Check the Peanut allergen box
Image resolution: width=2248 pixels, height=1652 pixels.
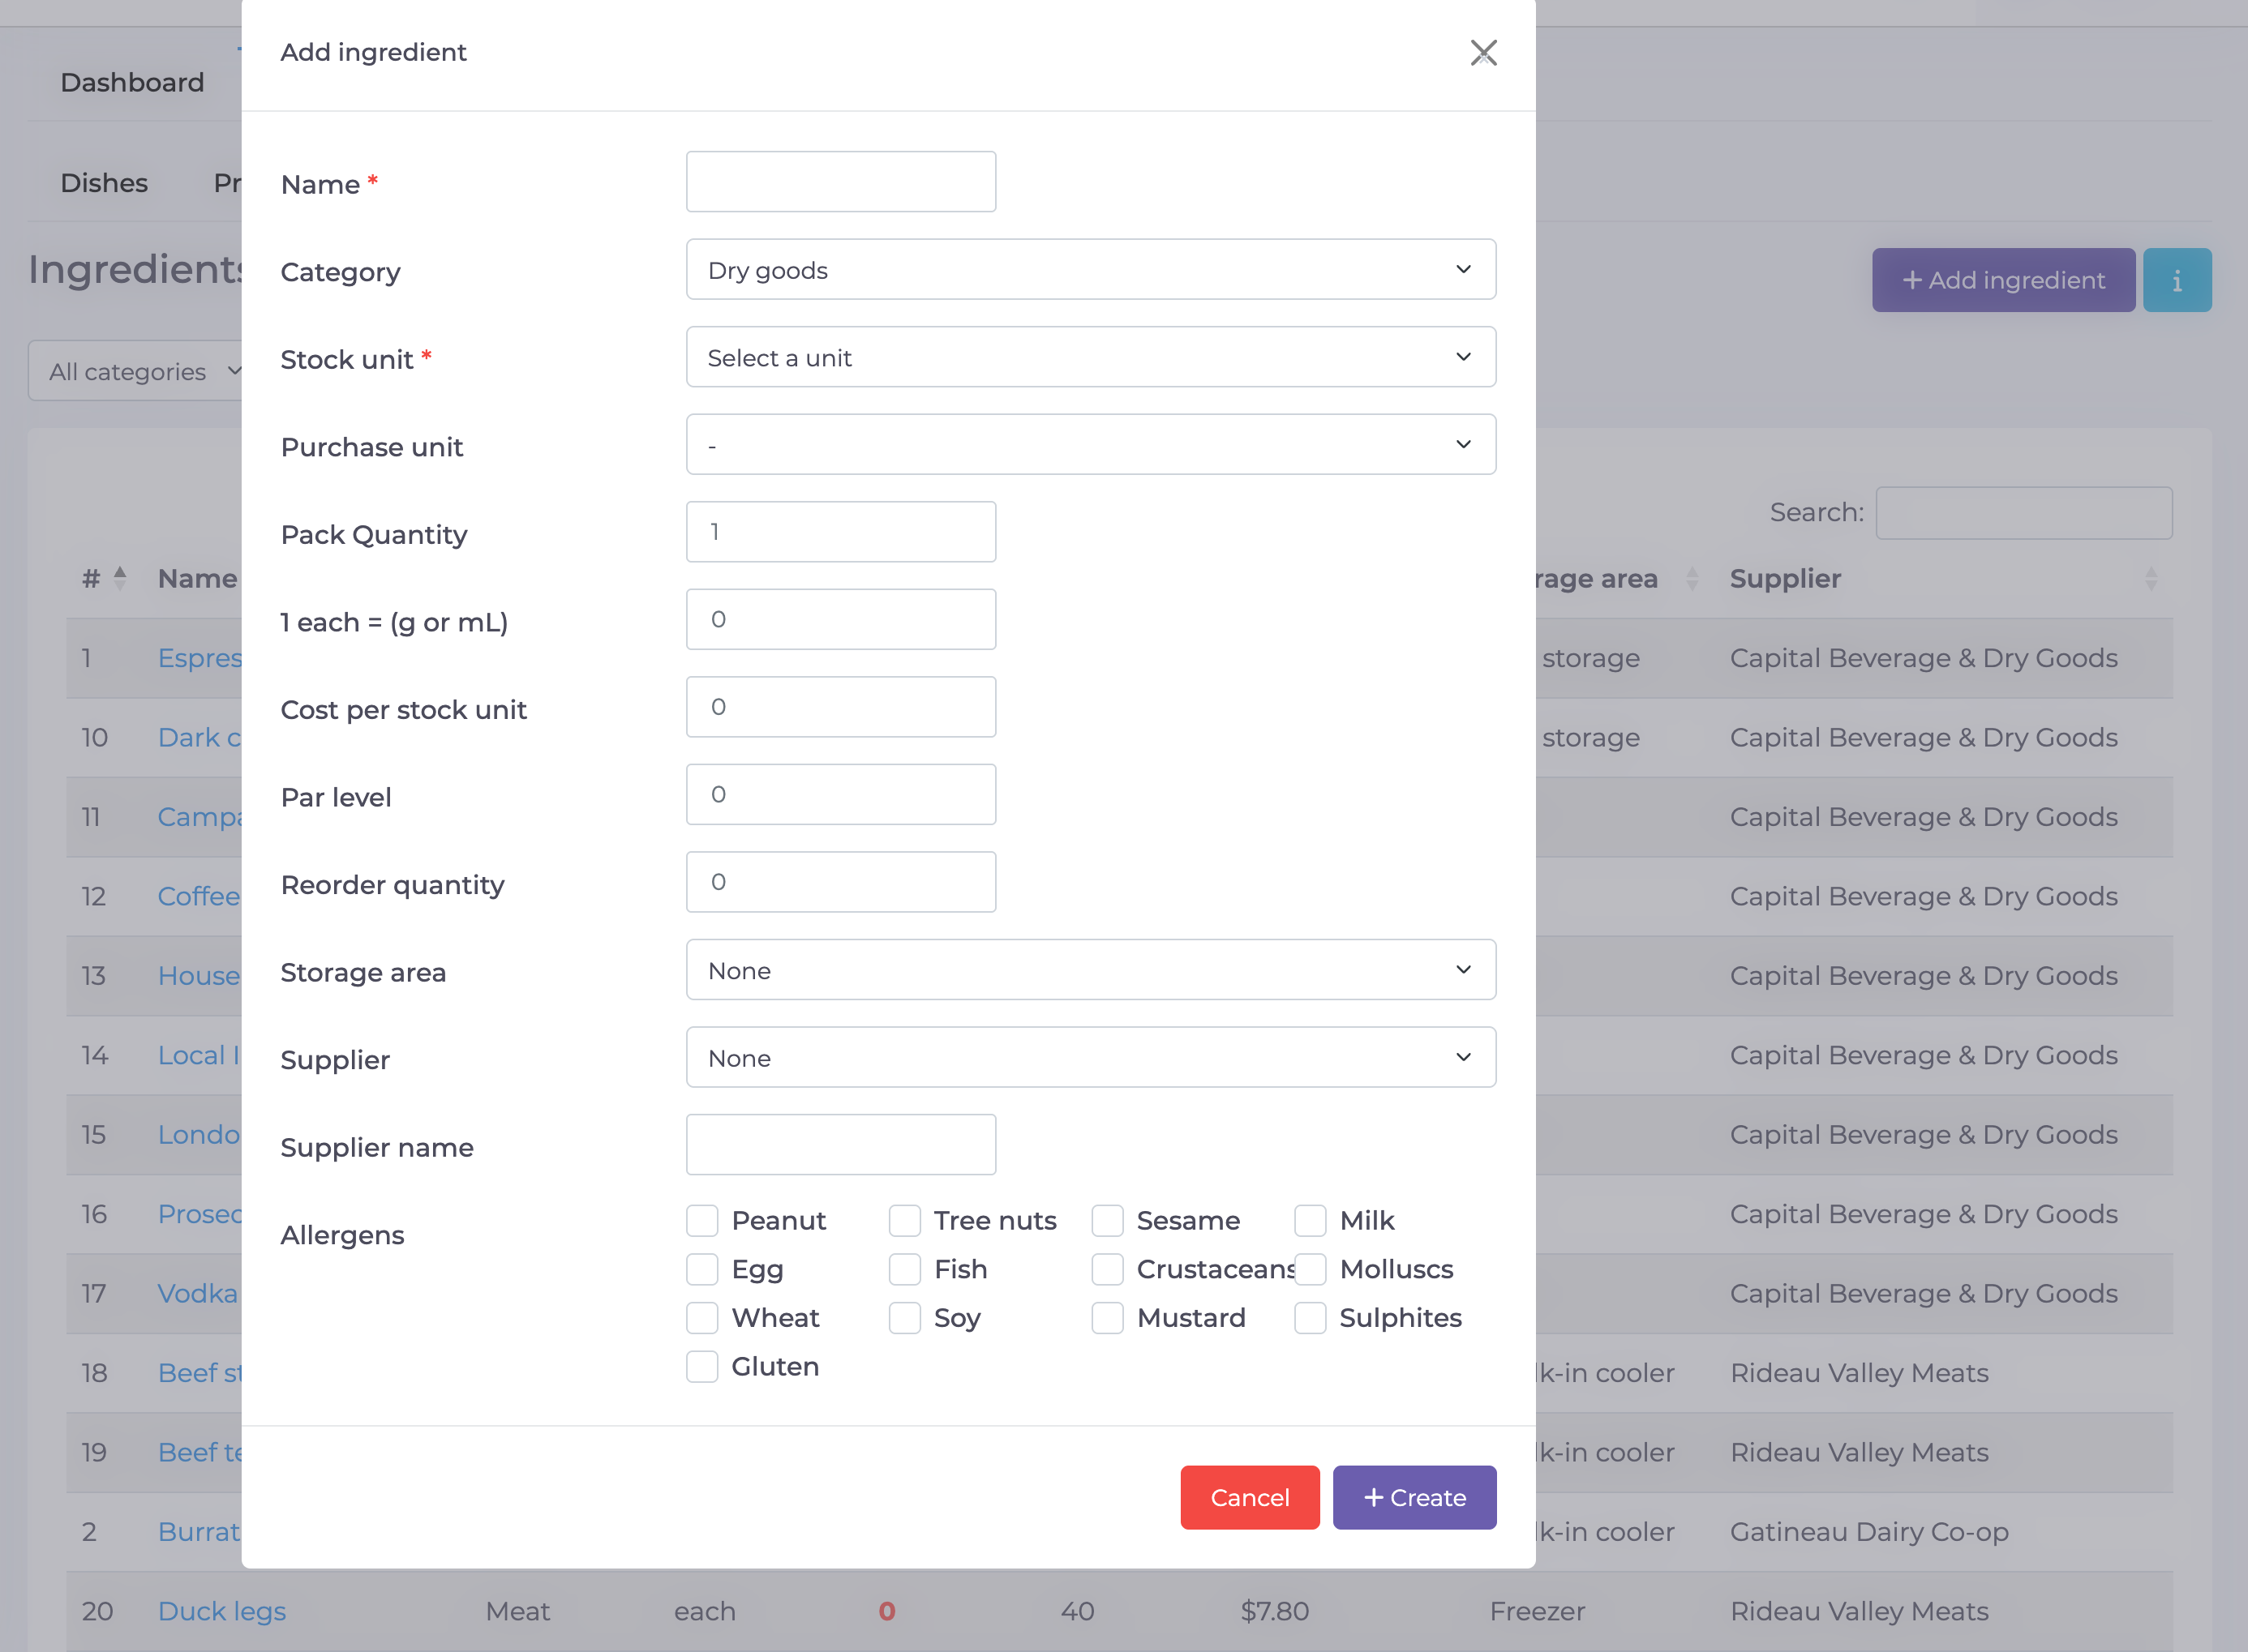pyautogui.click(x=702, y=1221)
